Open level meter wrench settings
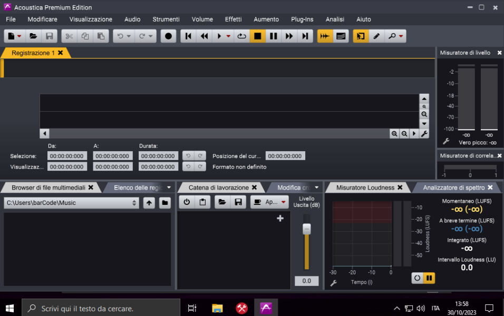 [x=446, y=141]
